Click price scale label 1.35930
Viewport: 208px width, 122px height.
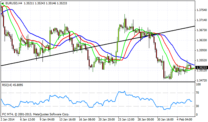[202, 50]
